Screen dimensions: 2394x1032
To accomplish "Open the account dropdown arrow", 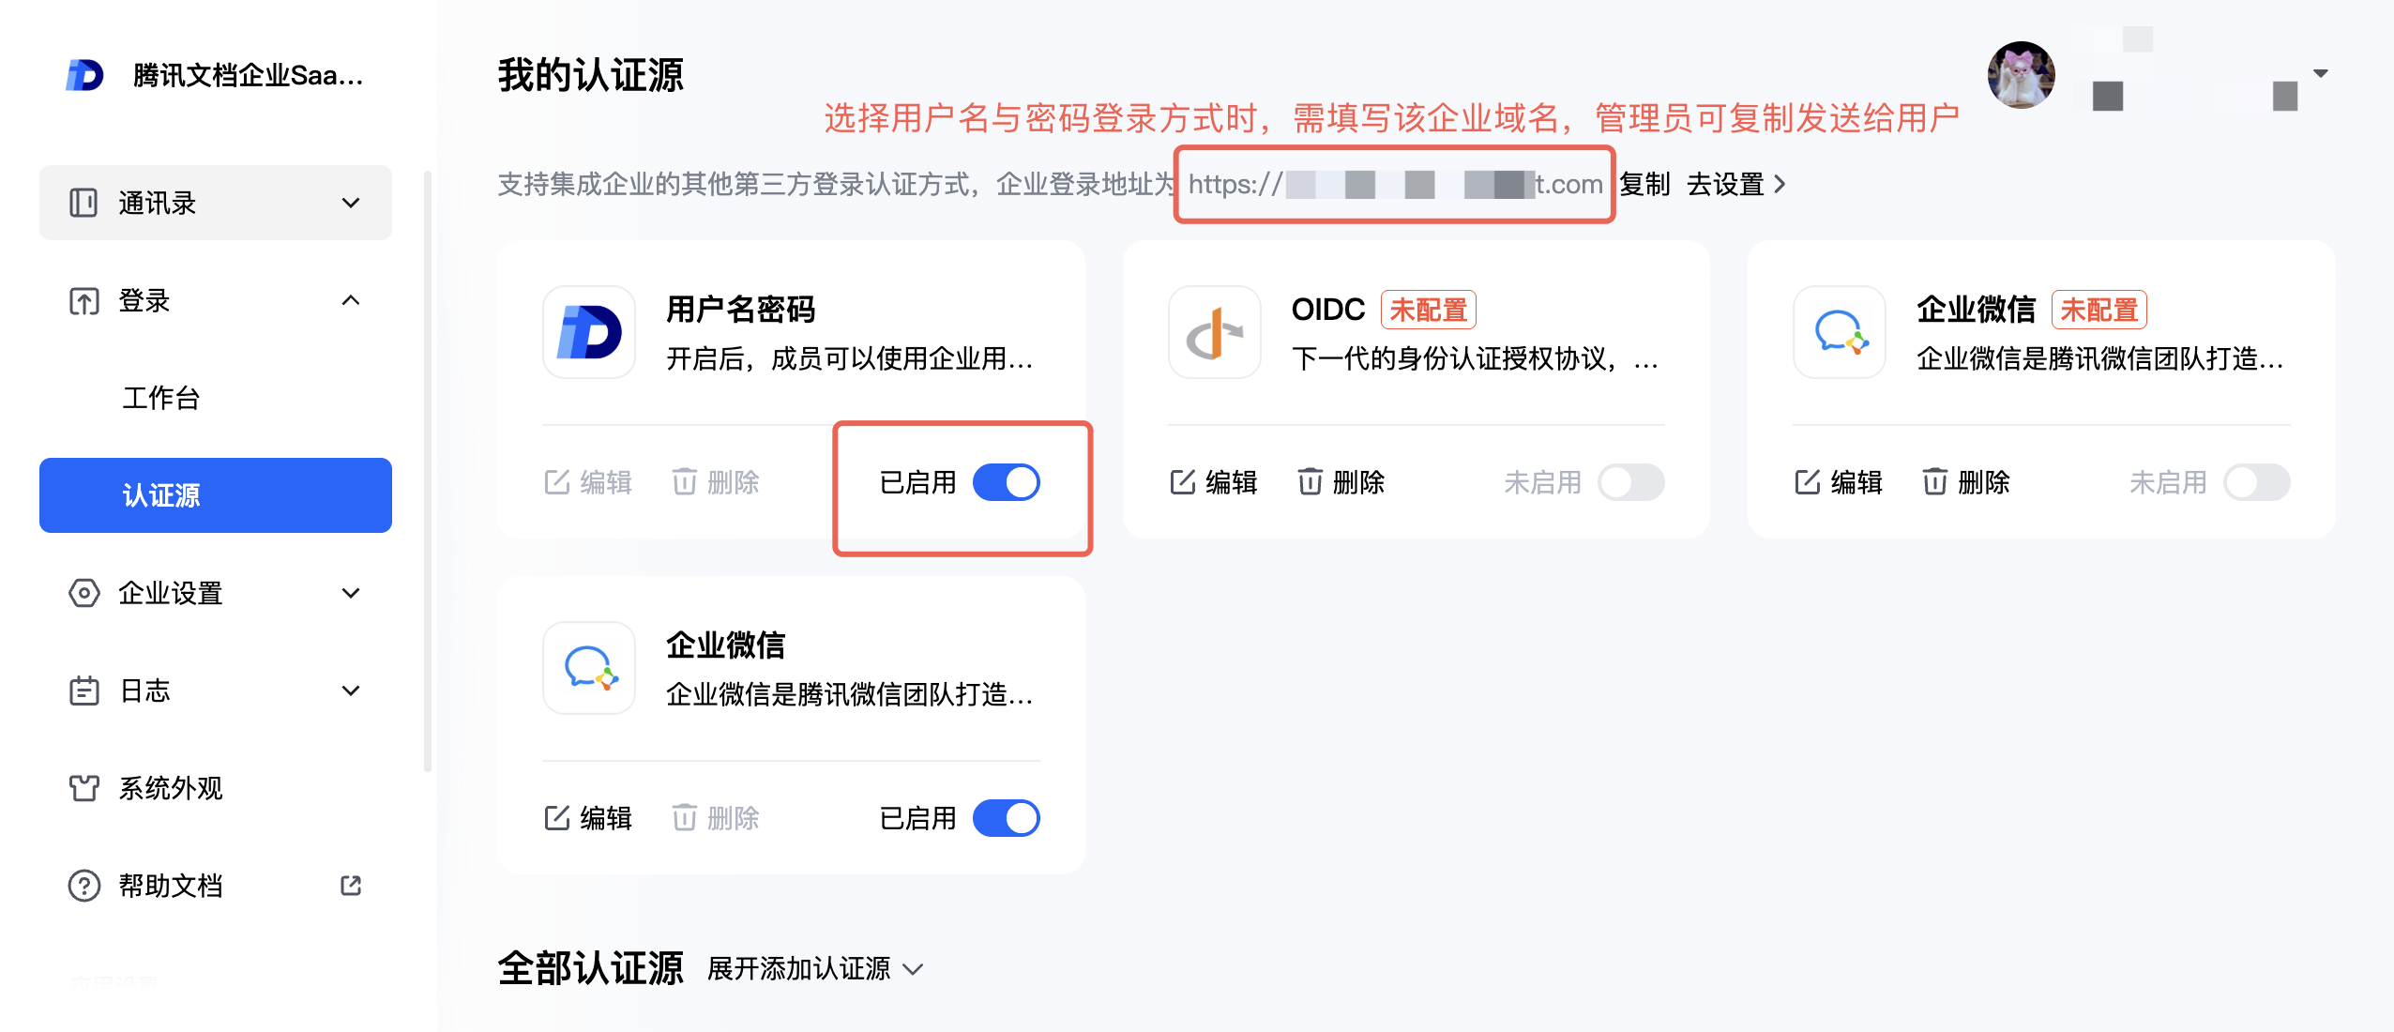I will [2321, 73].
